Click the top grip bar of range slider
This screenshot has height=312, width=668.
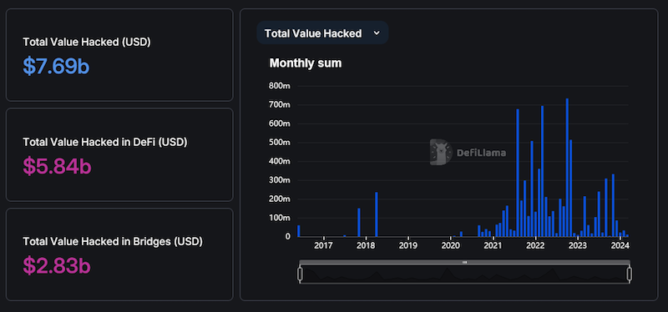coord(464,262)
